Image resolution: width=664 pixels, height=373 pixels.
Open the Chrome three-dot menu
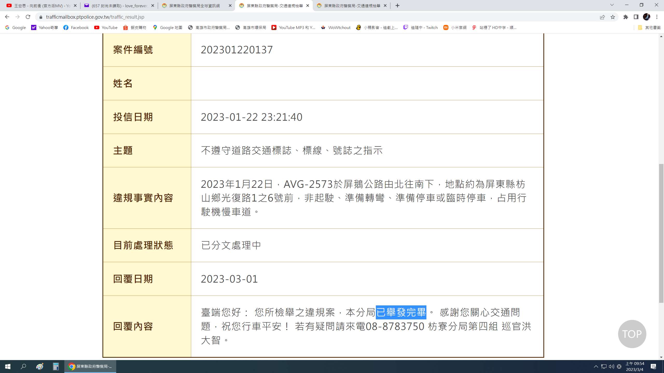click(x=657, y=17)
